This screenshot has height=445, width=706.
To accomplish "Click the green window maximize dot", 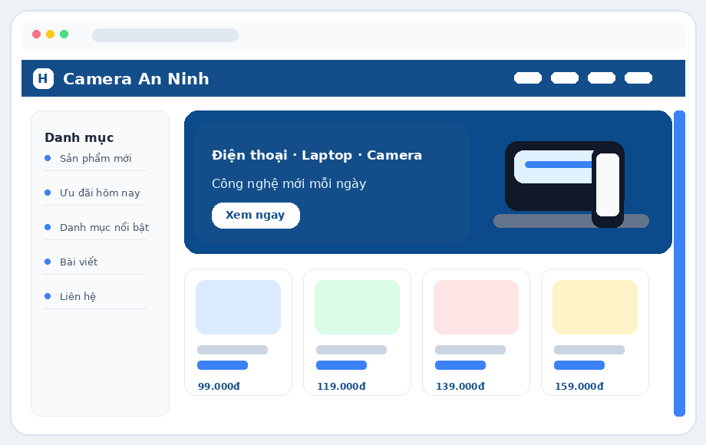I will pos(64,35).
